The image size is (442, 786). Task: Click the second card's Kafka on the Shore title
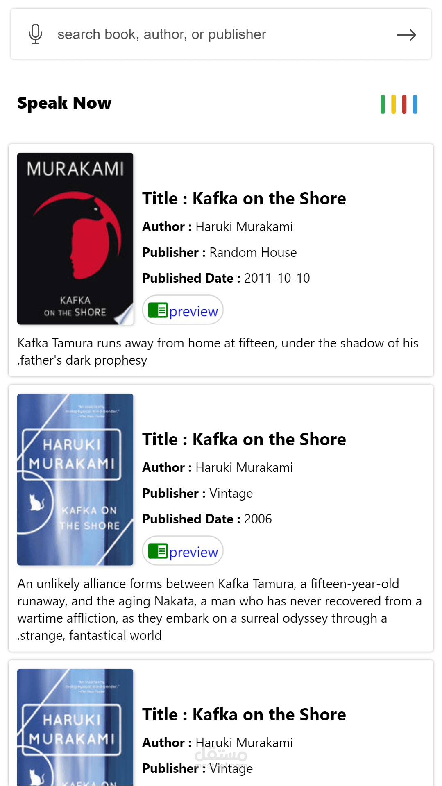244,439
